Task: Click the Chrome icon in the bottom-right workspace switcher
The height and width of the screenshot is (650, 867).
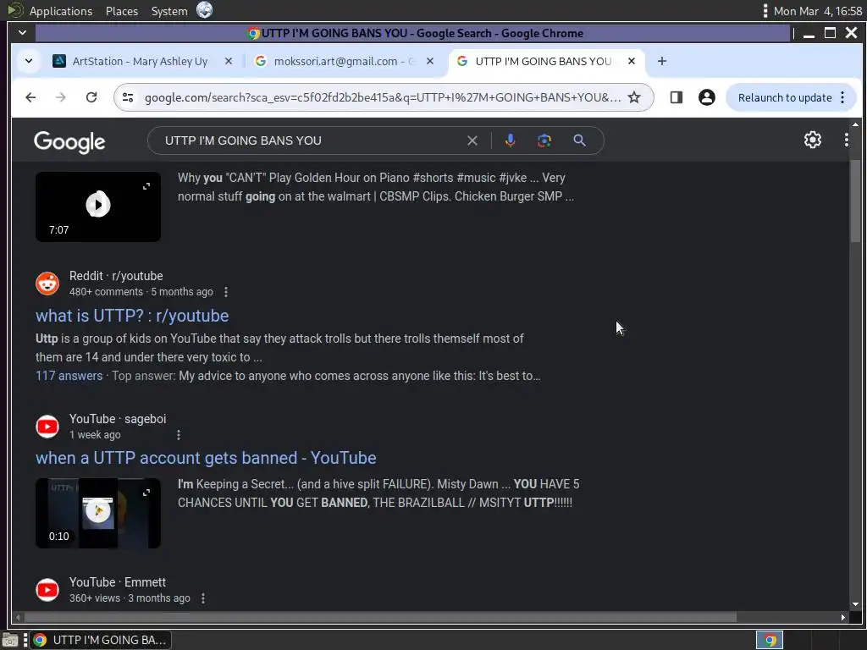Action: pos(769,640)
